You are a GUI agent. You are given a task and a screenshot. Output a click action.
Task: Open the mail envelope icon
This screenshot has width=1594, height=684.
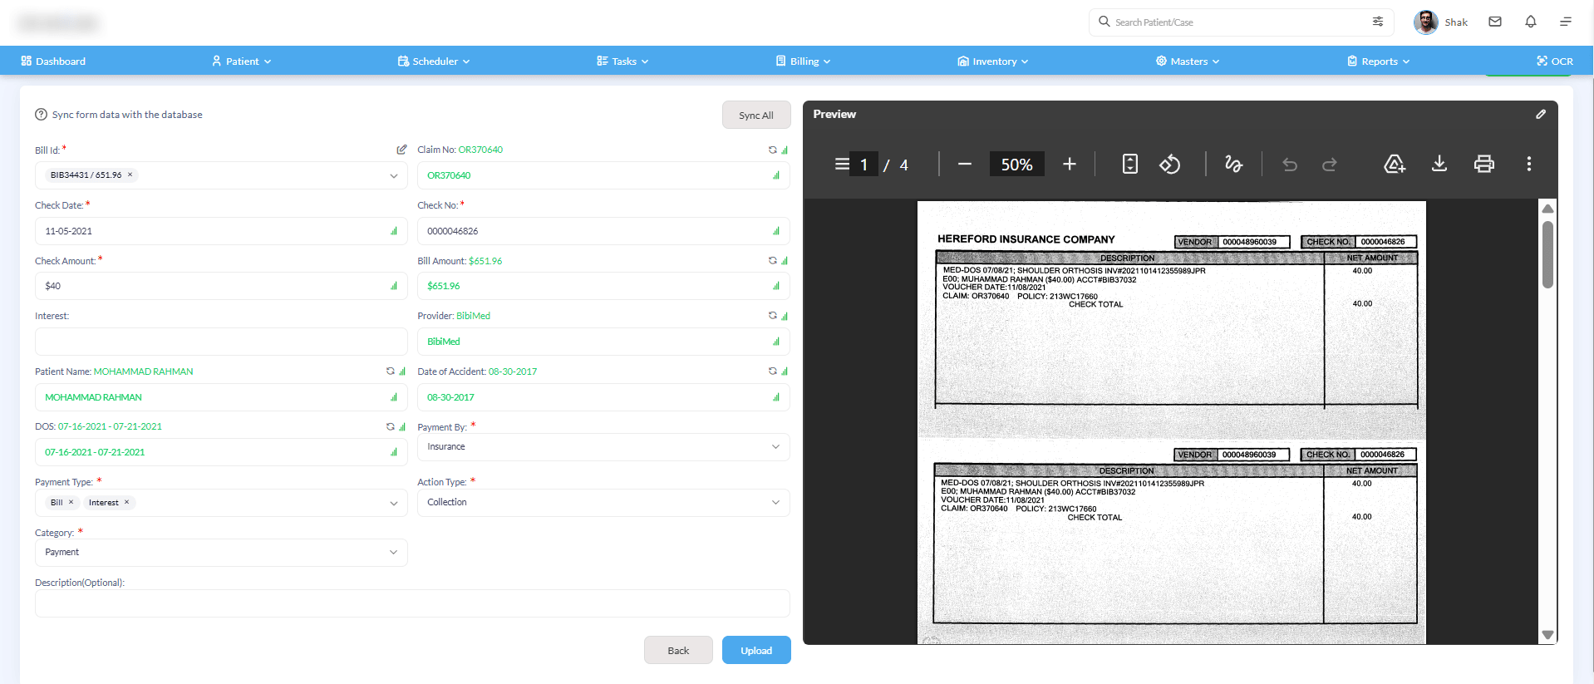1495,22
